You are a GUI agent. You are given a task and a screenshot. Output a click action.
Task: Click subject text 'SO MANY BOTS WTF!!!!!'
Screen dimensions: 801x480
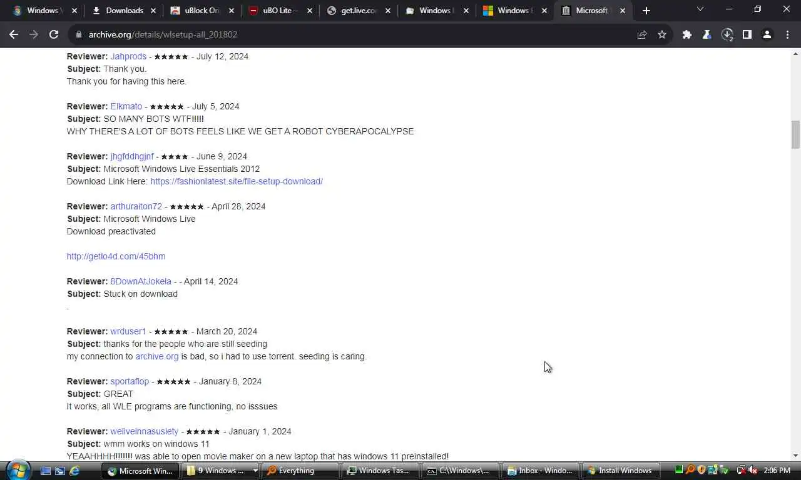click(x=153, y=119)
